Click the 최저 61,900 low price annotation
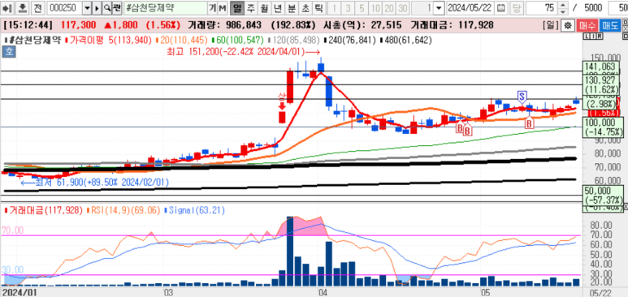Screen dimensions: 628x297 (95, 183)
